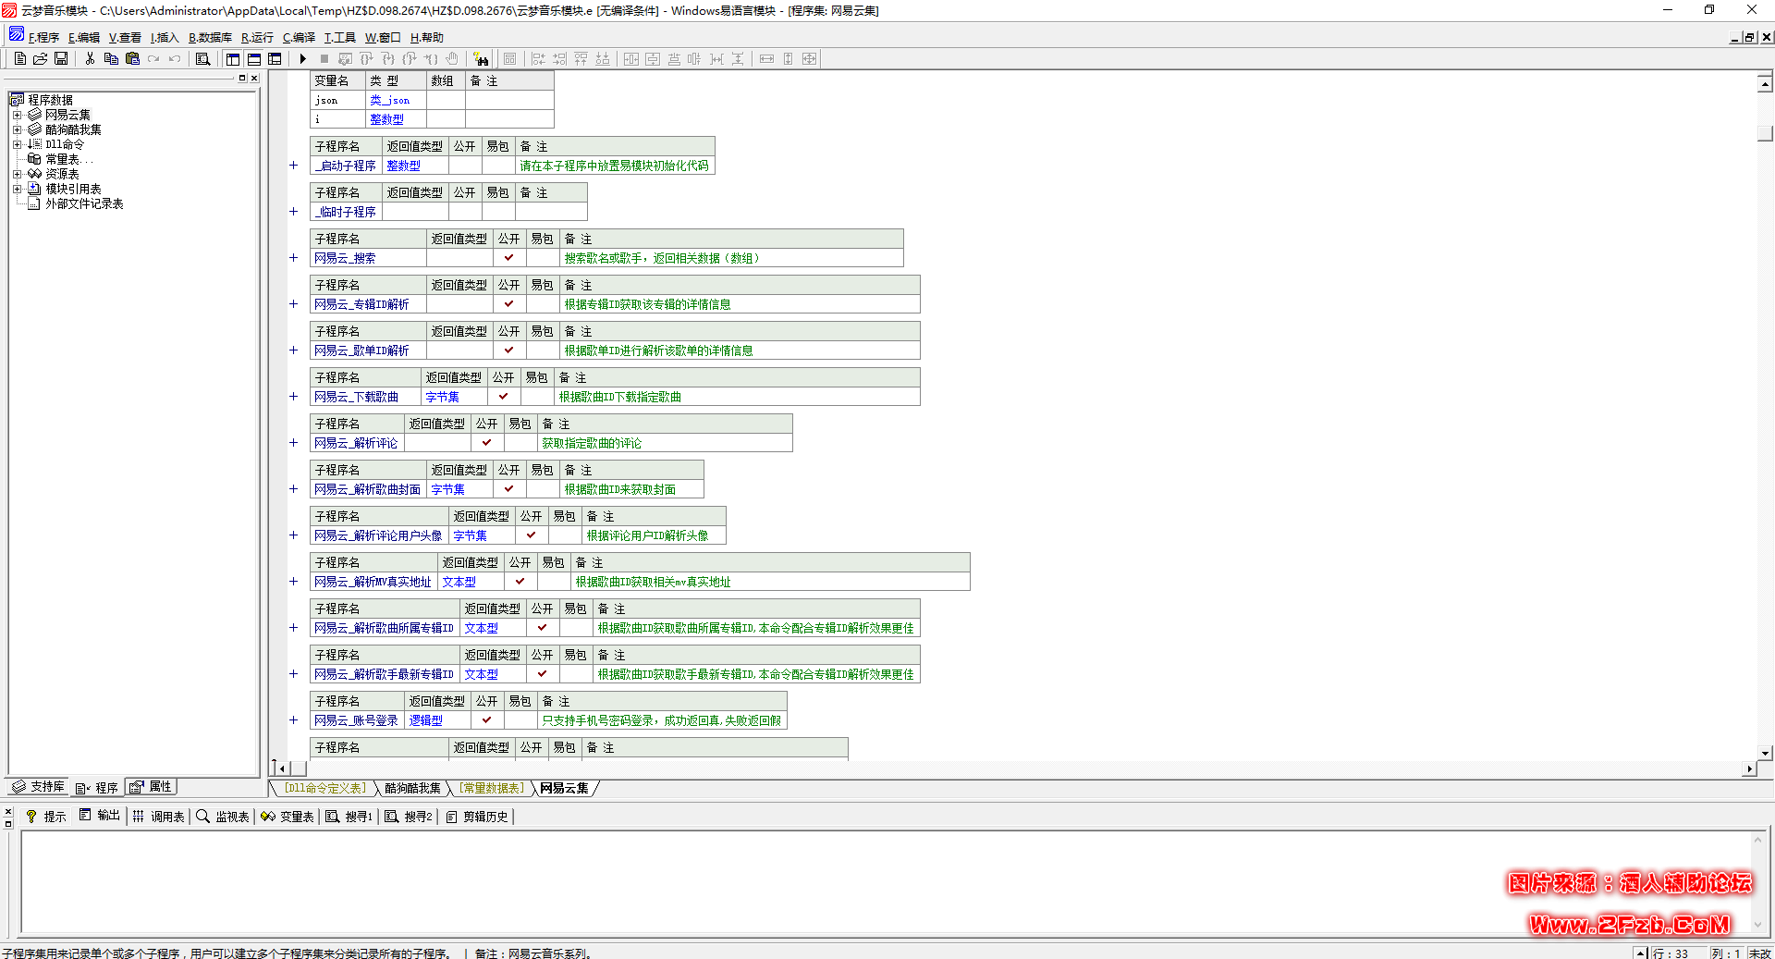This screenshot has width=1775, height=959.
Task: Open the 搜寻1 tab
Action: 349,817
